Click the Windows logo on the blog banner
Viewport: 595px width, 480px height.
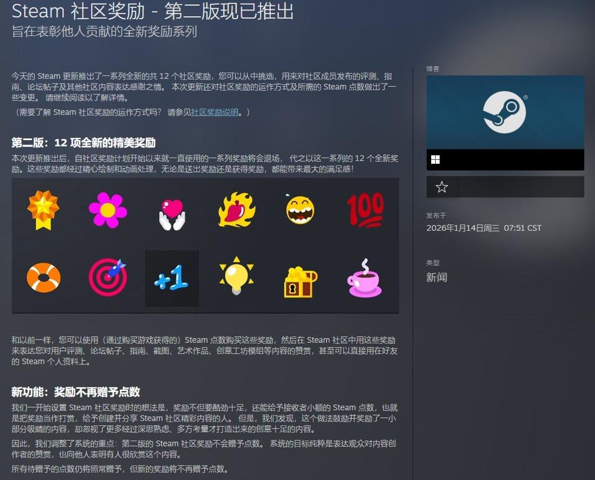(435, 159)
